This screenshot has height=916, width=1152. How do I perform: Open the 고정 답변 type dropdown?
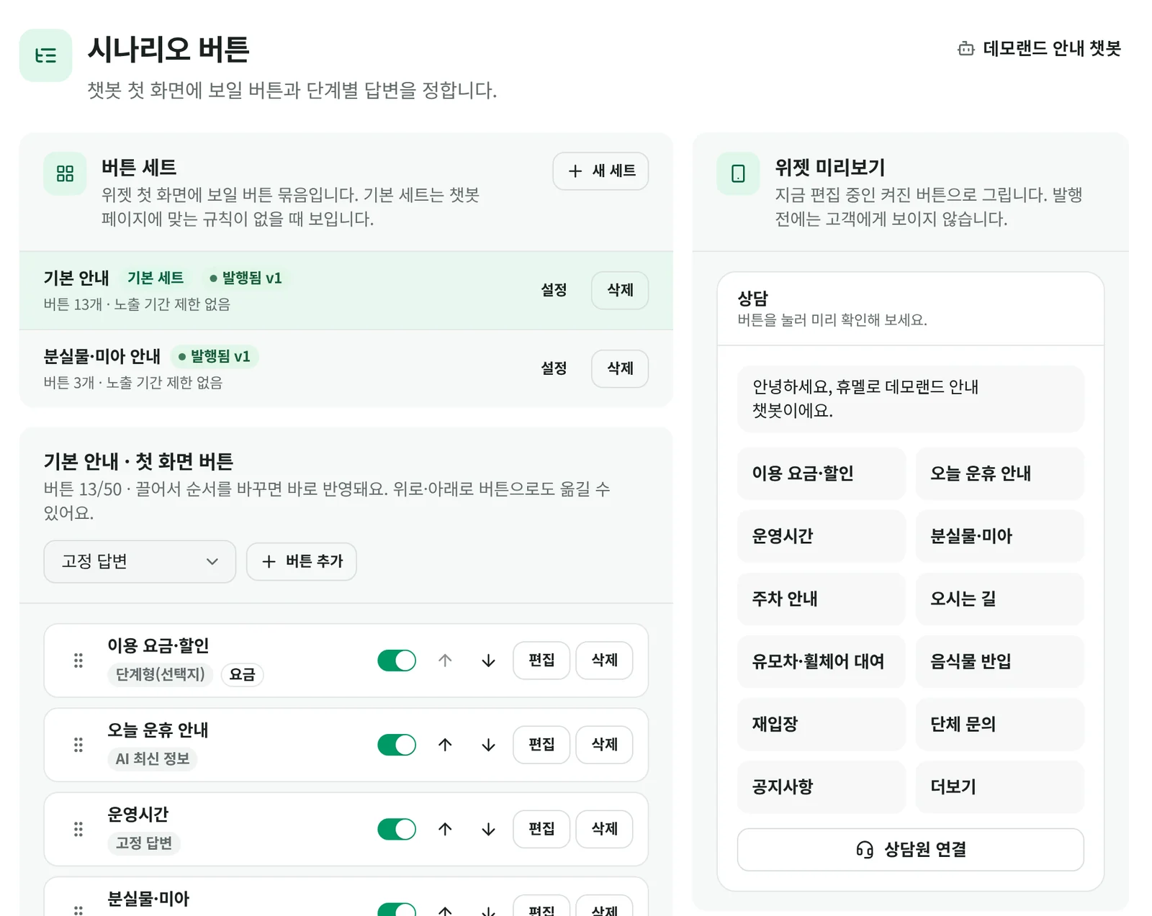[x=140, y=561]
